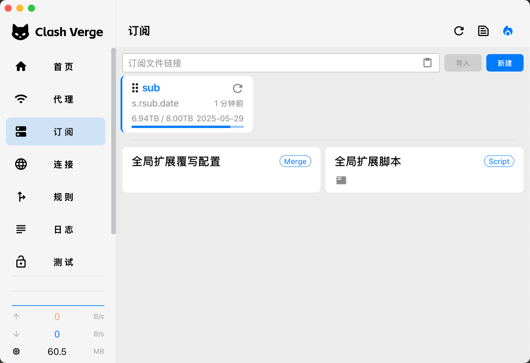530x363 pixels.
Task: Open the 连接 connections page
Action: click(x=56, y=164)
